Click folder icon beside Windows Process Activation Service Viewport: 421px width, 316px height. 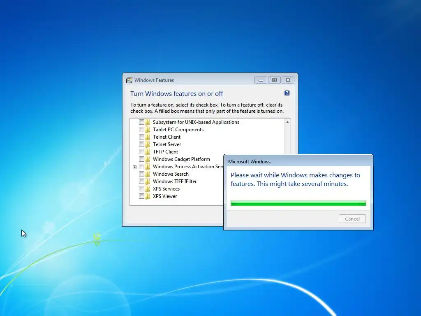pos(148,167)
